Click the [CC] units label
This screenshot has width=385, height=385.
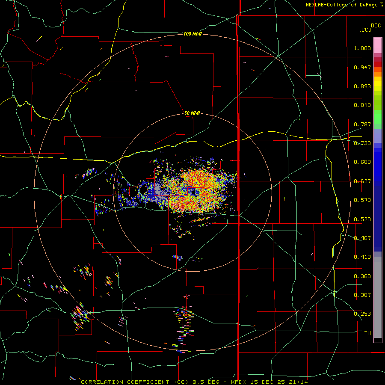point(365,30)
